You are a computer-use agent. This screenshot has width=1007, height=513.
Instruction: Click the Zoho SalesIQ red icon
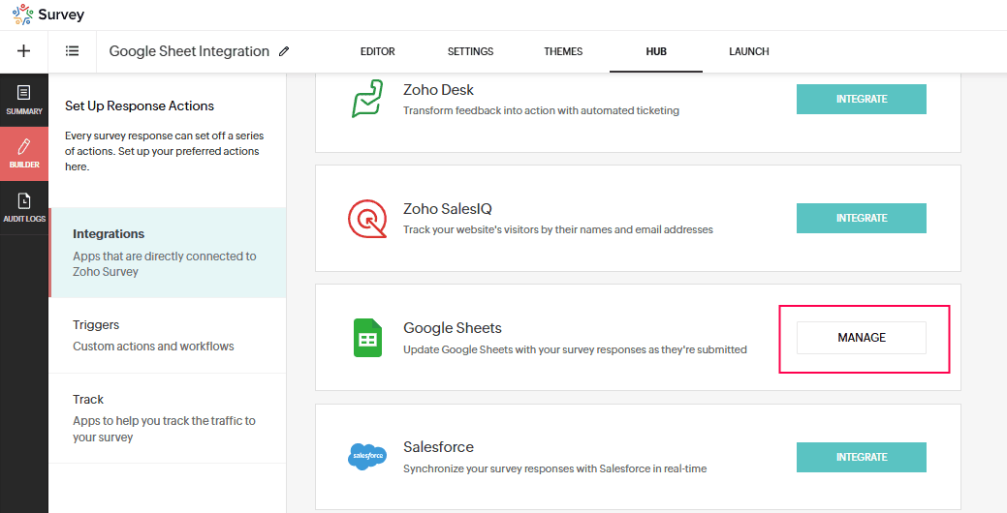pyautogui.click(x=367, y=219)
